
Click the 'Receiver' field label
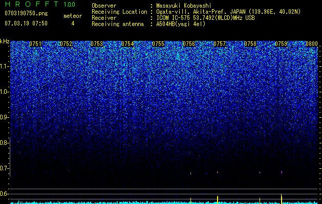pos(104,18)
